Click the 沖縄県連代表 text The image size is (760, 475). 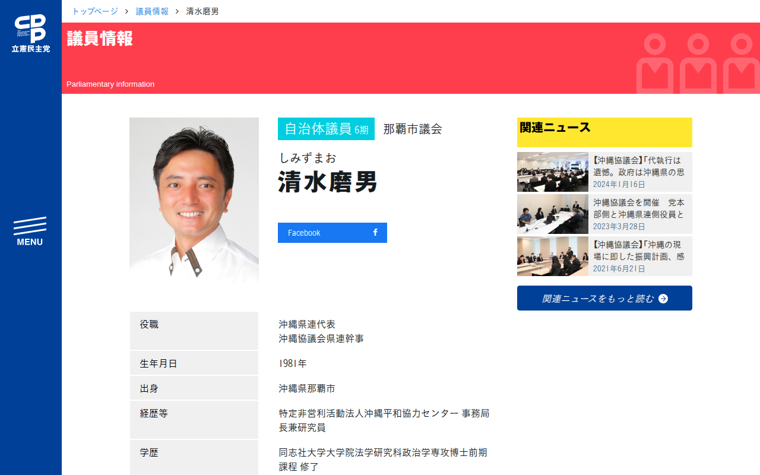point(307,324)
